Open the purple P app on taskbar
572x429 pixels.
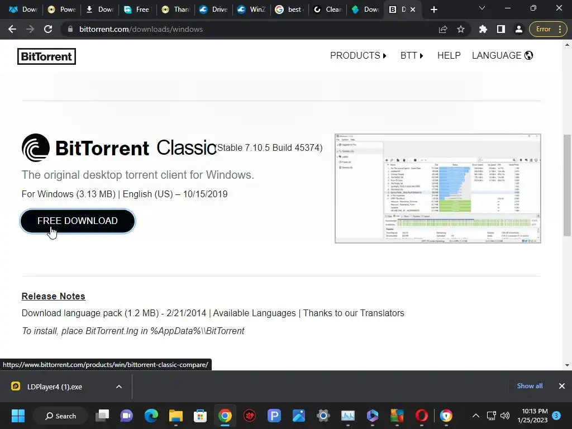tap(274, 416)
